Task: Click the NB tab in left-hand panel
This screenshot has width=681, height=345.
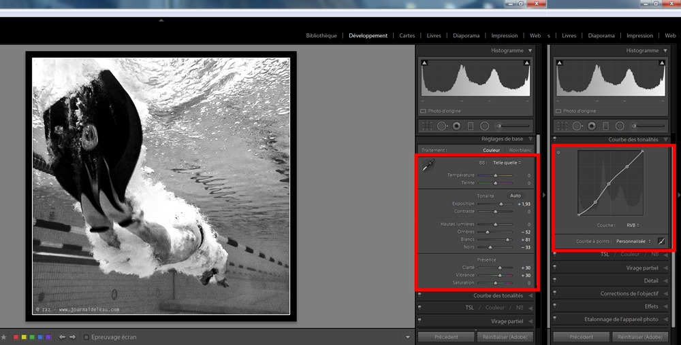Action: 520,308
